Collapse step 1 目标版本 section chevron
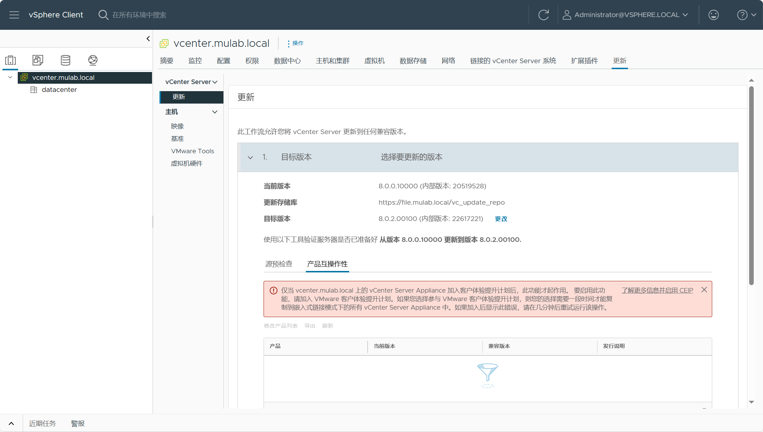Viewport: 763px width, 432px height. click(x=250, y=157)
